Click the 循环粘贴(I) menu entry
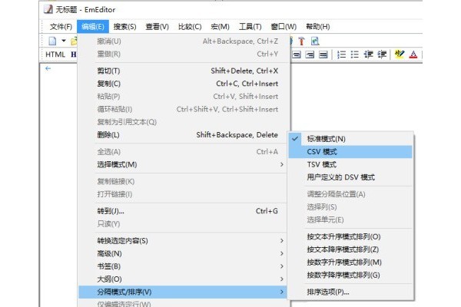Image resolution: width=461 pixels, height=307 pixels. click(183, 109)
